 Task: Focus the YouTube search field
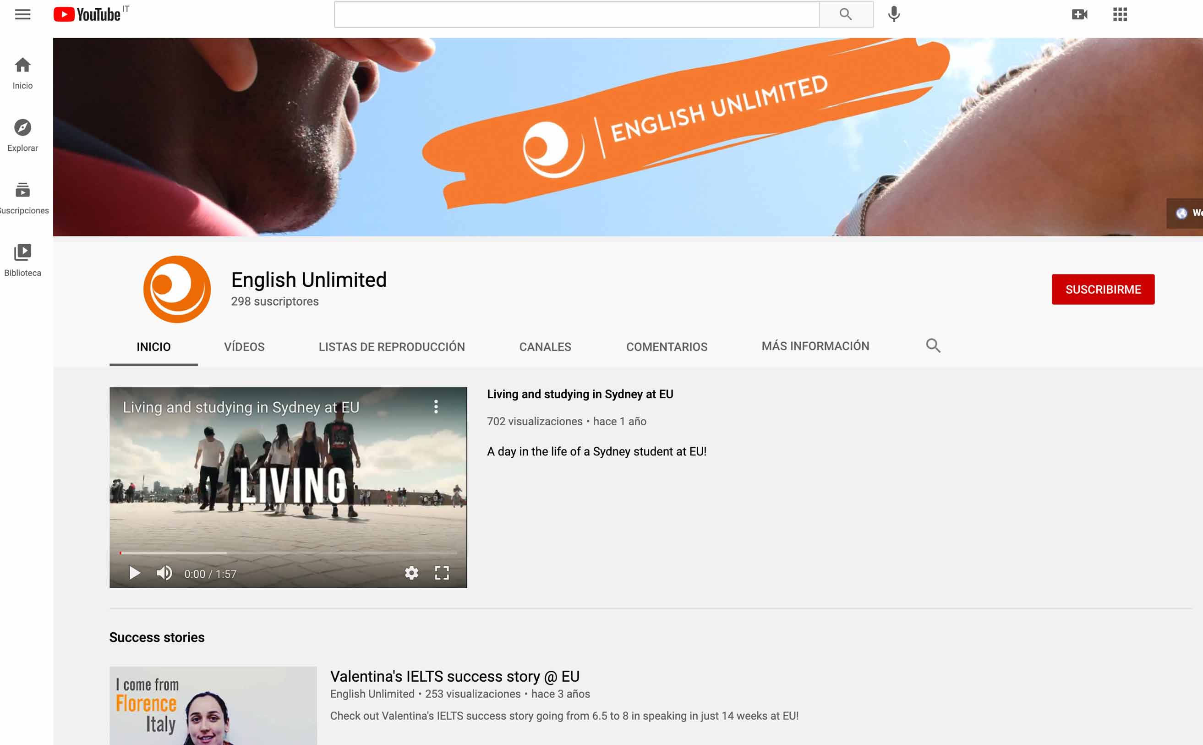(577, 14)
